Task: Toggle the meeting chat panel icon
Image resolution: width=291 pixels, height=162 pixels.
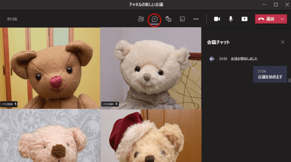Action: point(154,19)
